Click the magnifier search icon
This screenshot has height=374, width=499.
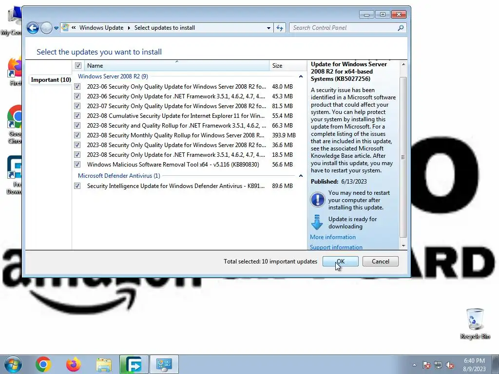pos(401,28)
